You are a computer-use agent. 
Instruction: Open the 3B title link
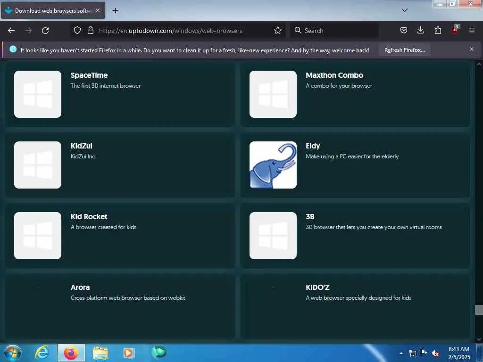click(310, 216)
